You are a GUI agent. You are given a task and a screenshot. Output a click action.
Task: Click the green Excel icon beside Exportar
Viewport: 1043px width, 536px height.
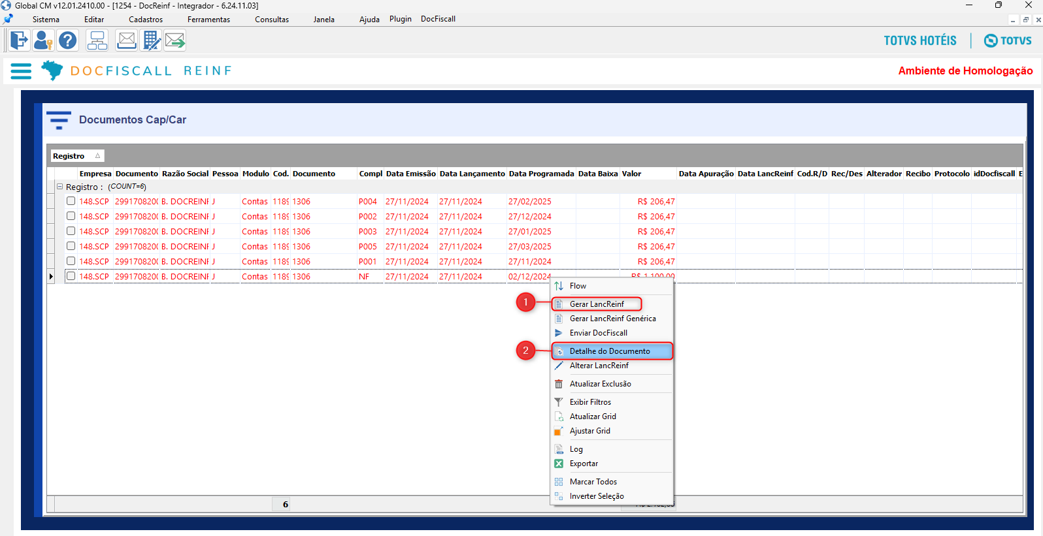(559, 464)
